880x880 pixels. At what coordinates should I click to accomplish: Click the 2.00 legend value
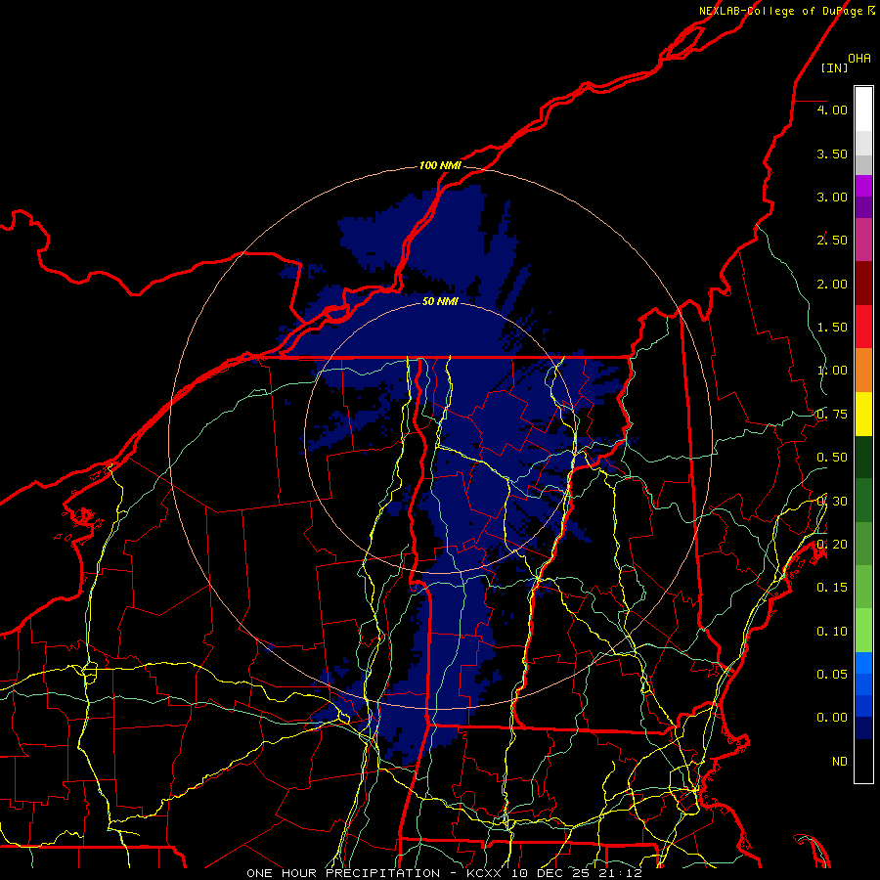[832, 284]
